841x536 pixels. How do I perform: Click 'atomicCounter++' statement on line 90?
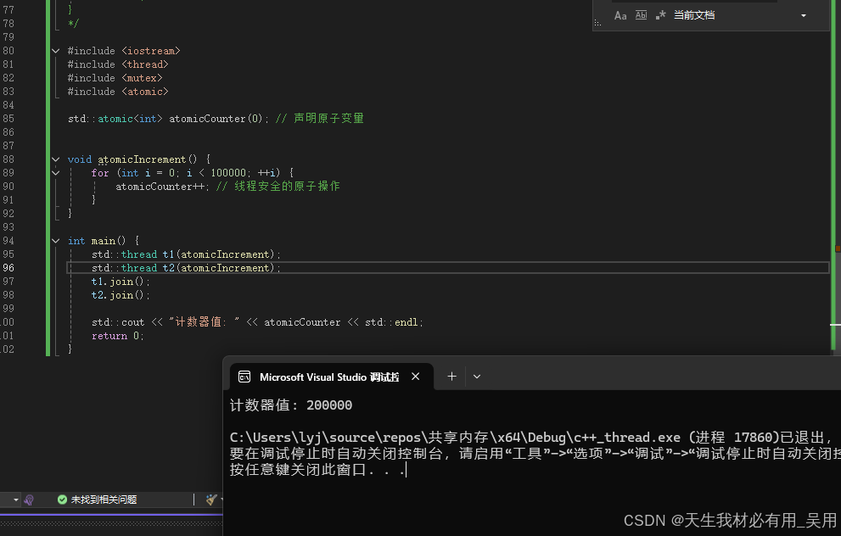point(163,187)
